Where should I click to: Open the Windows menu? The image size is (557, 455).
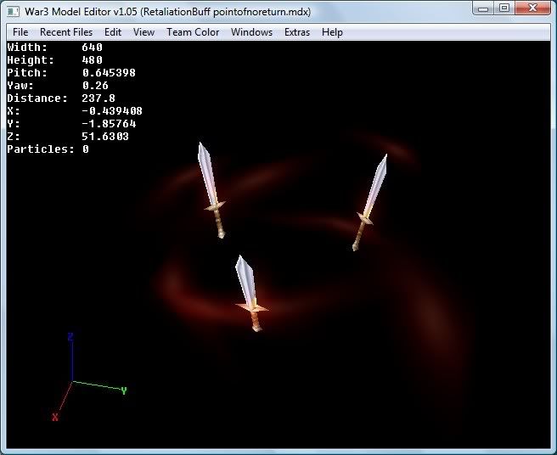pyautogui.click(x=251, y=32)
